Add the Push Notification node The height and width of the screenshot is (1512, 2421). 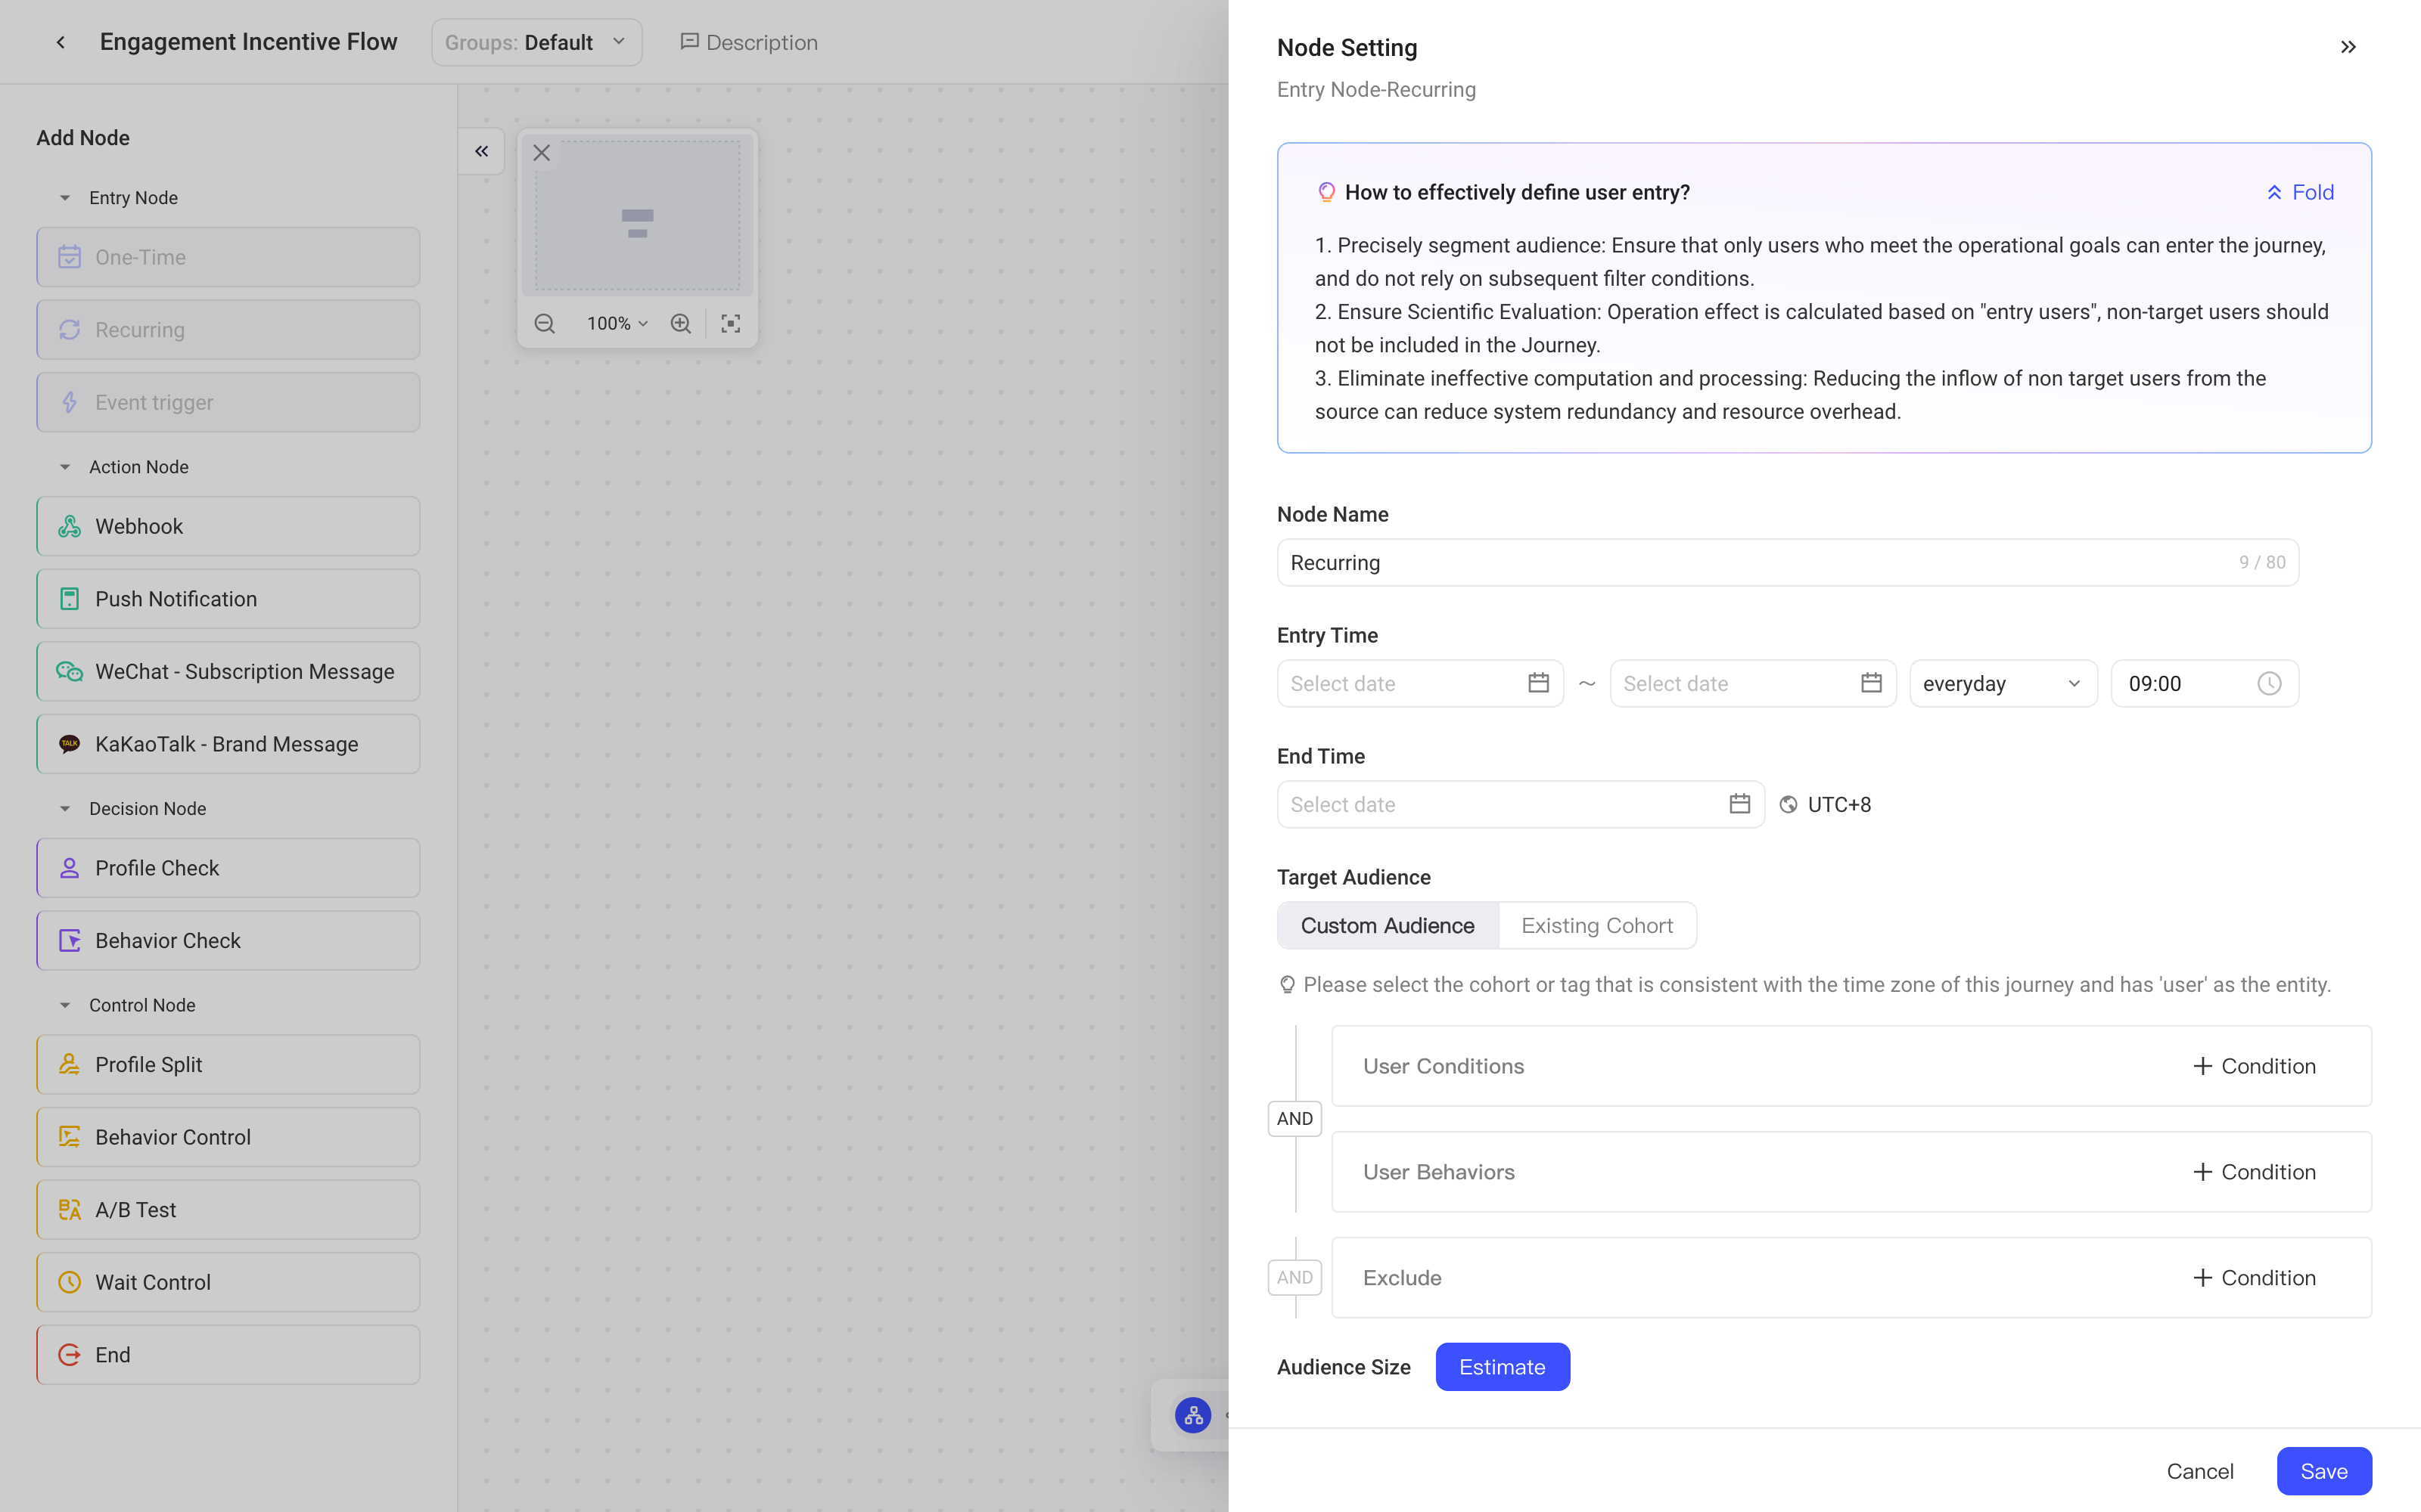[x=228, y=599]
